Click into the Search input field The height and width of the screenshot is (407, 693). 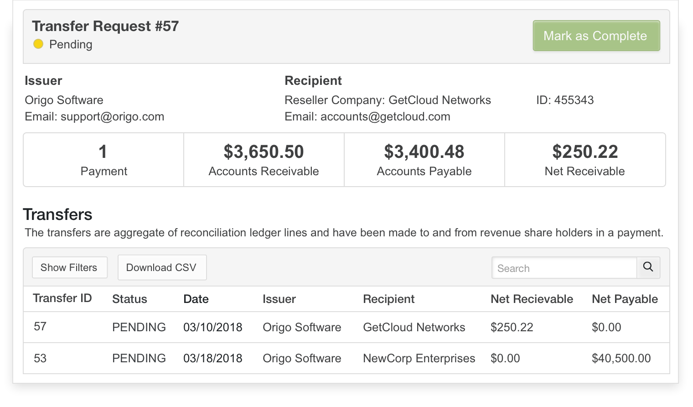point(564,268)
